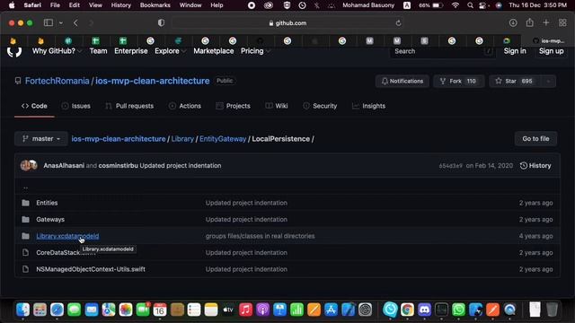Image resolution: width=575 pixels, height=323 pixels.
Task: Open the Enterprise link
Action: tap(131, 51)
